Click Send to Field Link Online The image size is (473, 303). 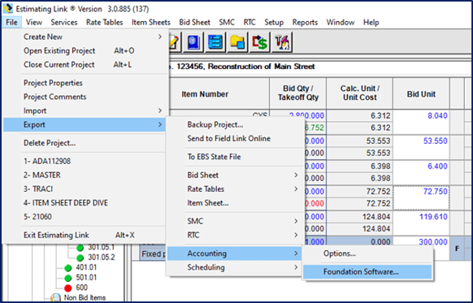pyautogui.click(x=228, y=138)
